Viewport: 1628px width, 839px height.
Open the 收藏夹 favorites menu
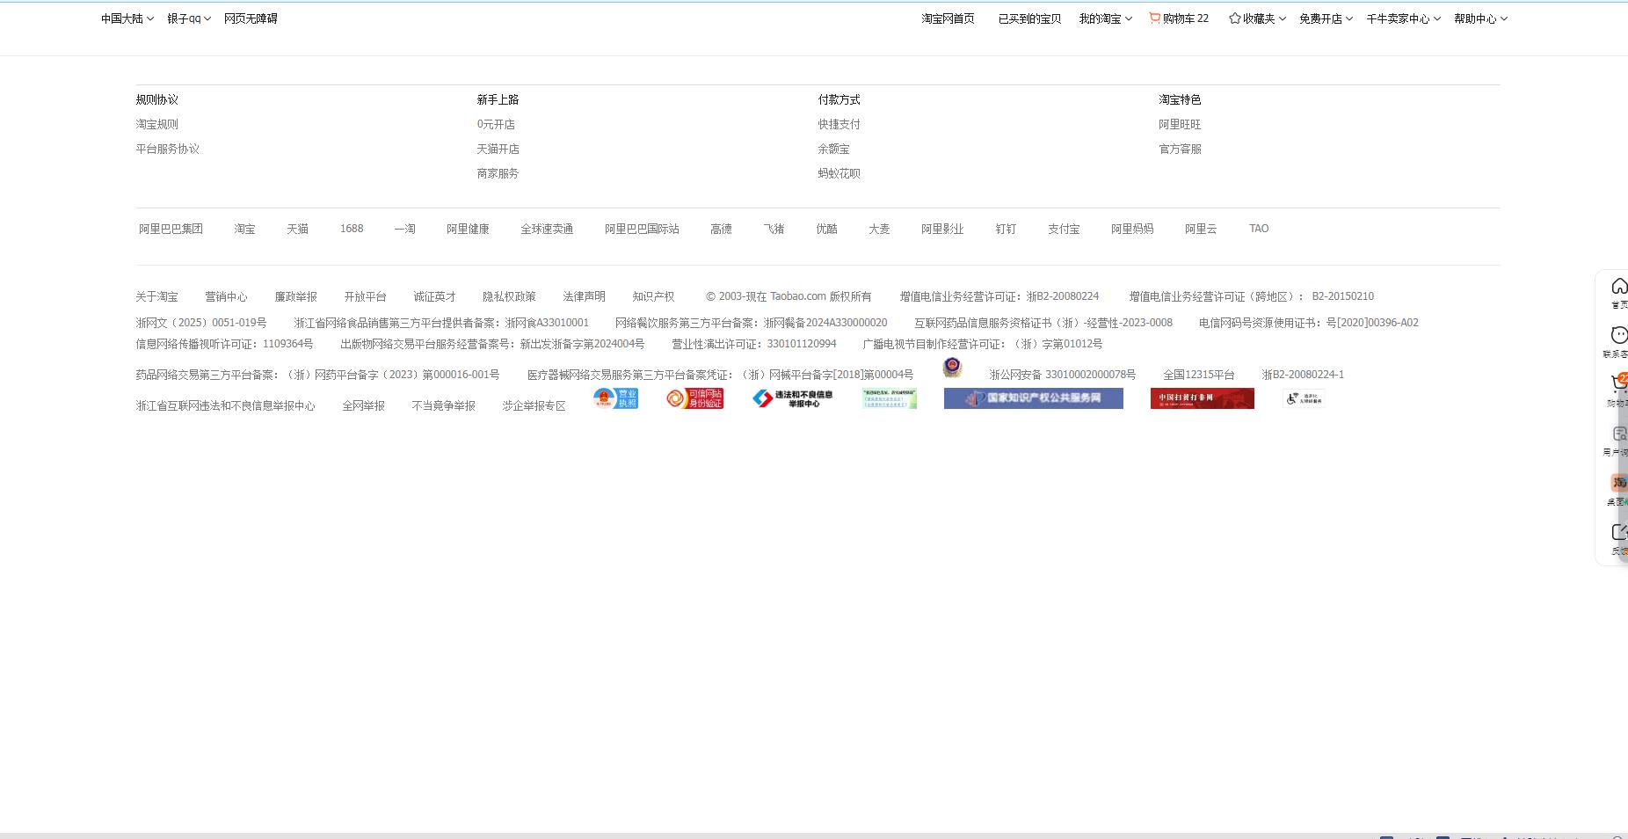click(1258, 18)
